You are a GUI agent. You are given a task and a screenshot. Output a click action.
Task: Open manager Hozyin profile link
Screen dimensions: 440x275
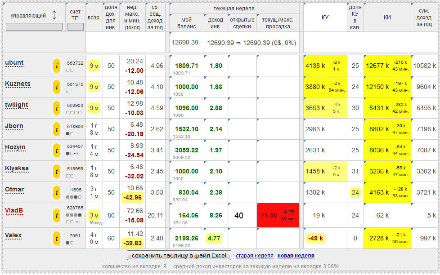[15, 147]
